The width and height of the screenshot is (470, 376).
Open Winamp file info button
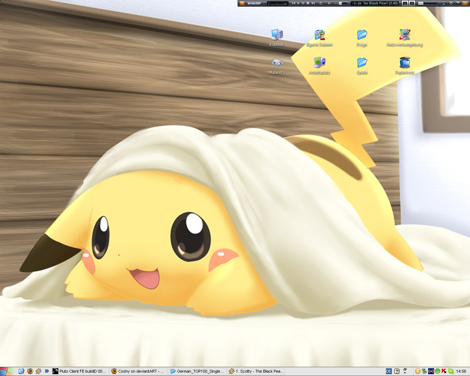click(405, 3)
